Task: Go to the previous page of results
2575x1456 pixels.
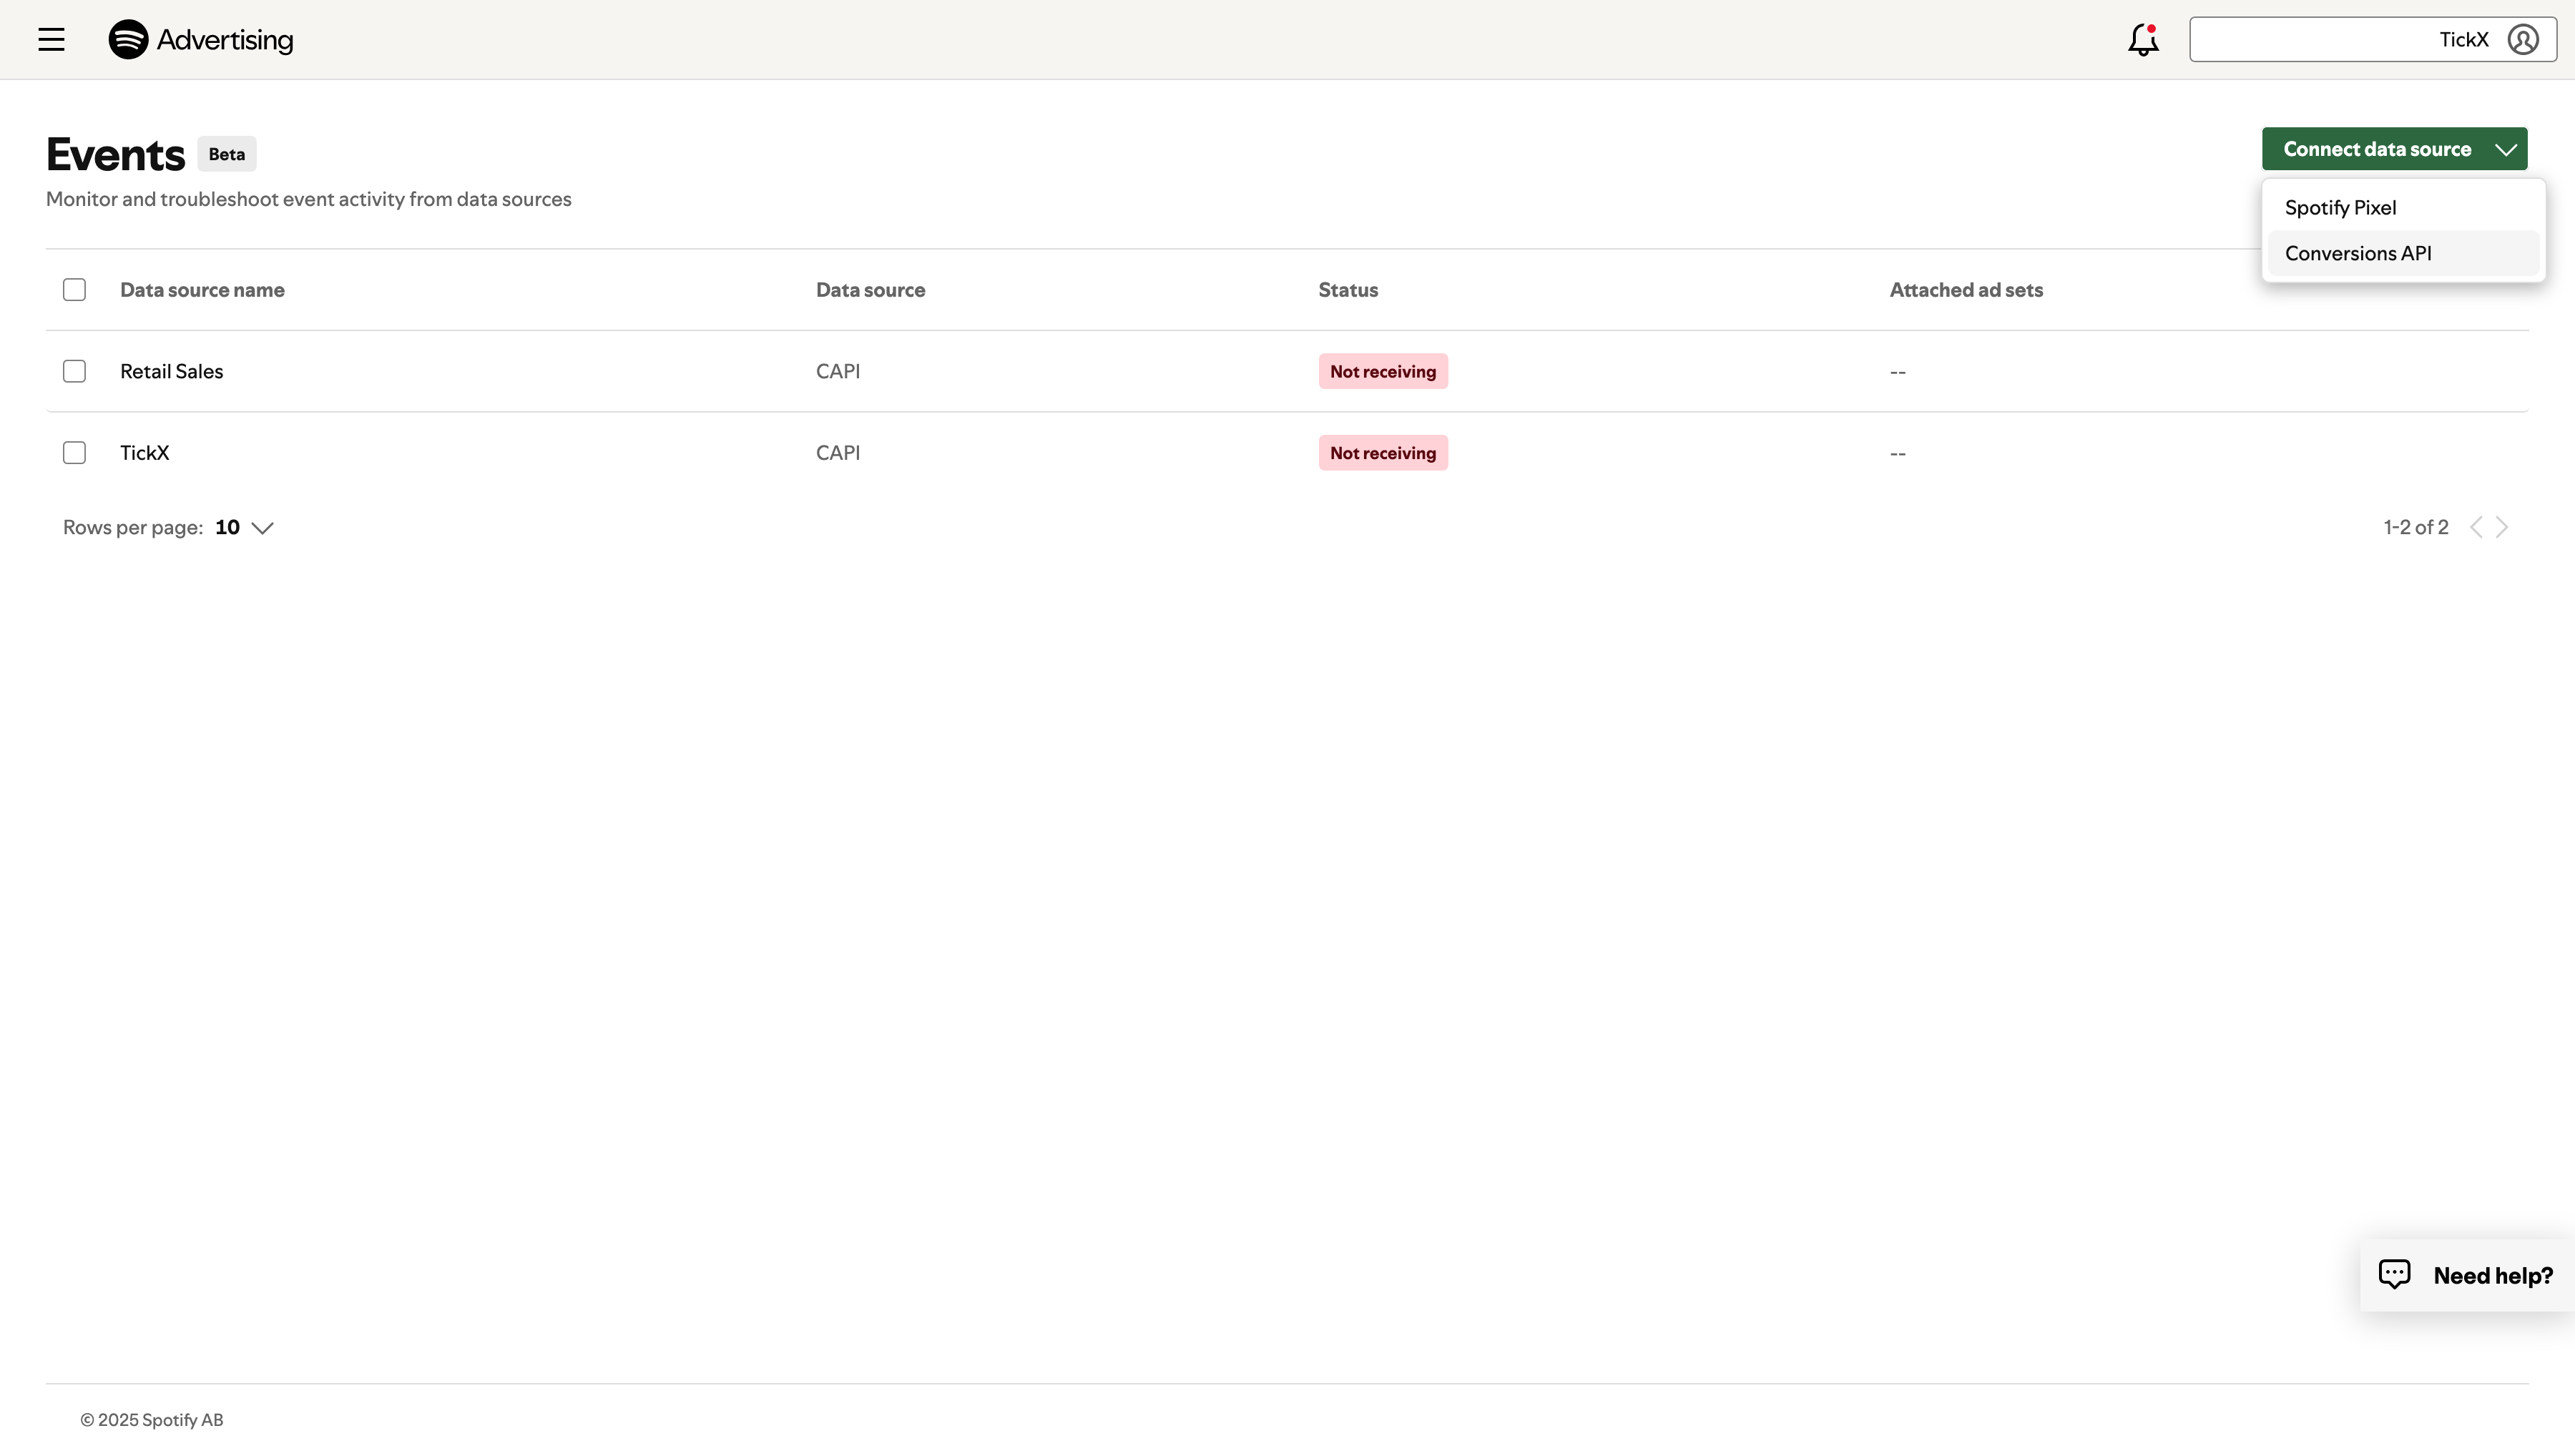Action: (x=2477, y=527)
